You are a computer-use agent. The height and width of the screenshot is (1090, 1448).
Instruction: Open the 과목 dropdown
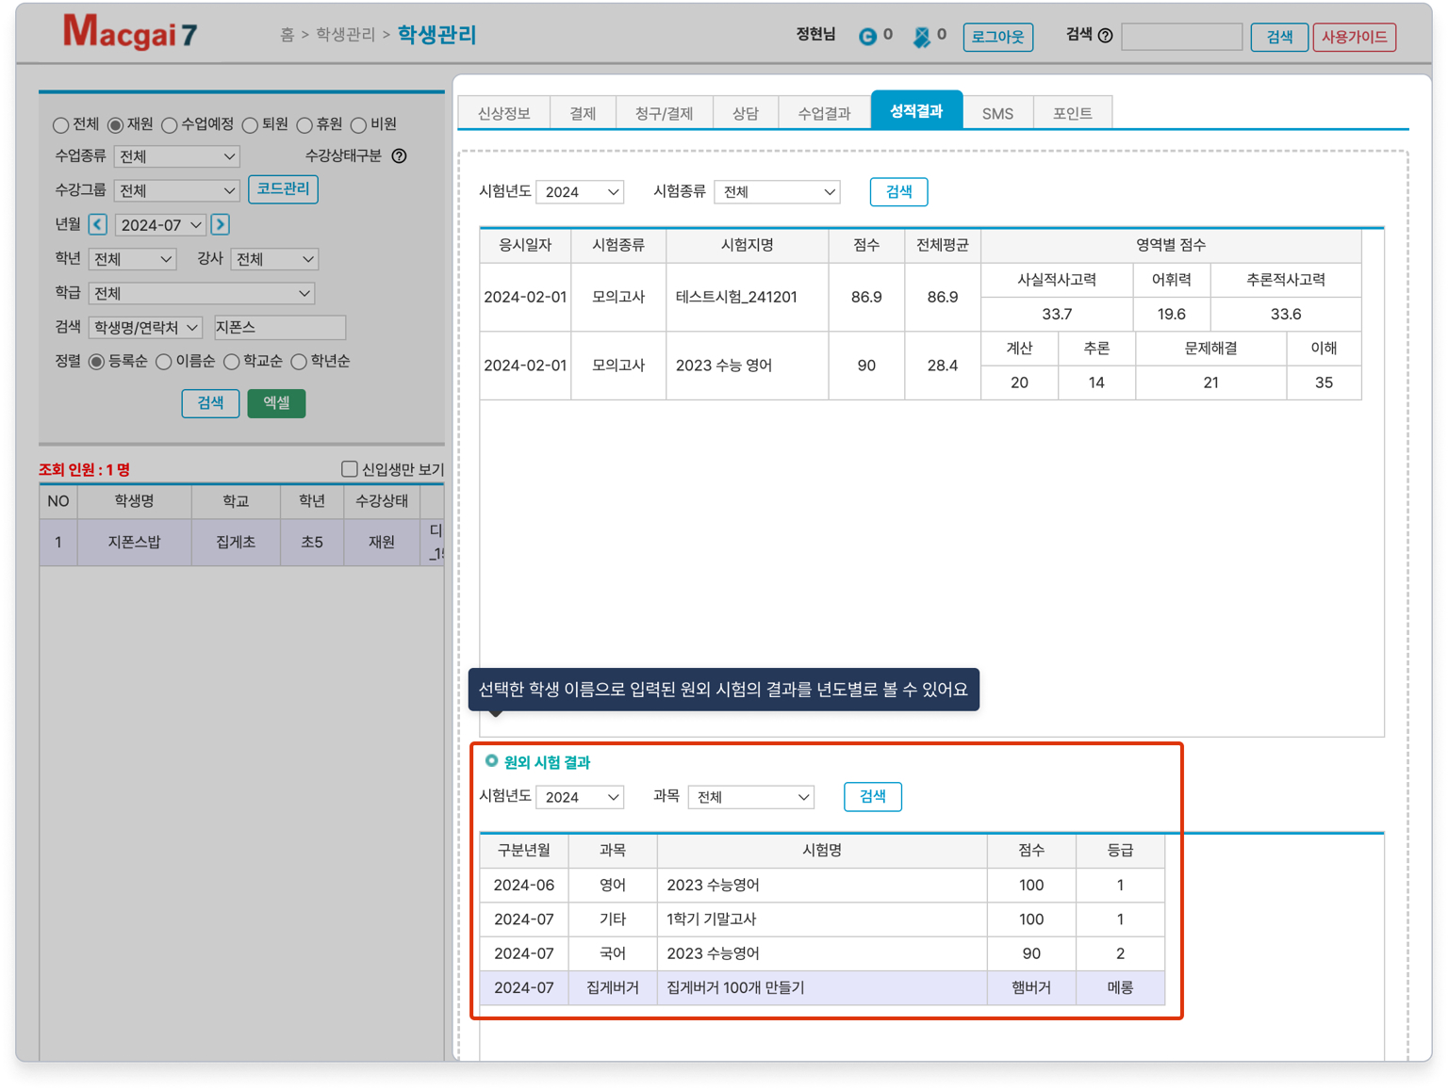point(750,797)
